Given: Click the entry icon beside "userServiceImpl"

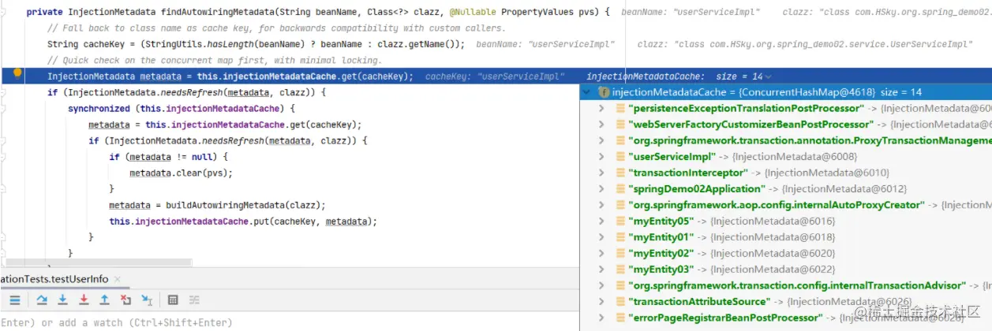Looking at the screenshot, I should coord(621,157).
